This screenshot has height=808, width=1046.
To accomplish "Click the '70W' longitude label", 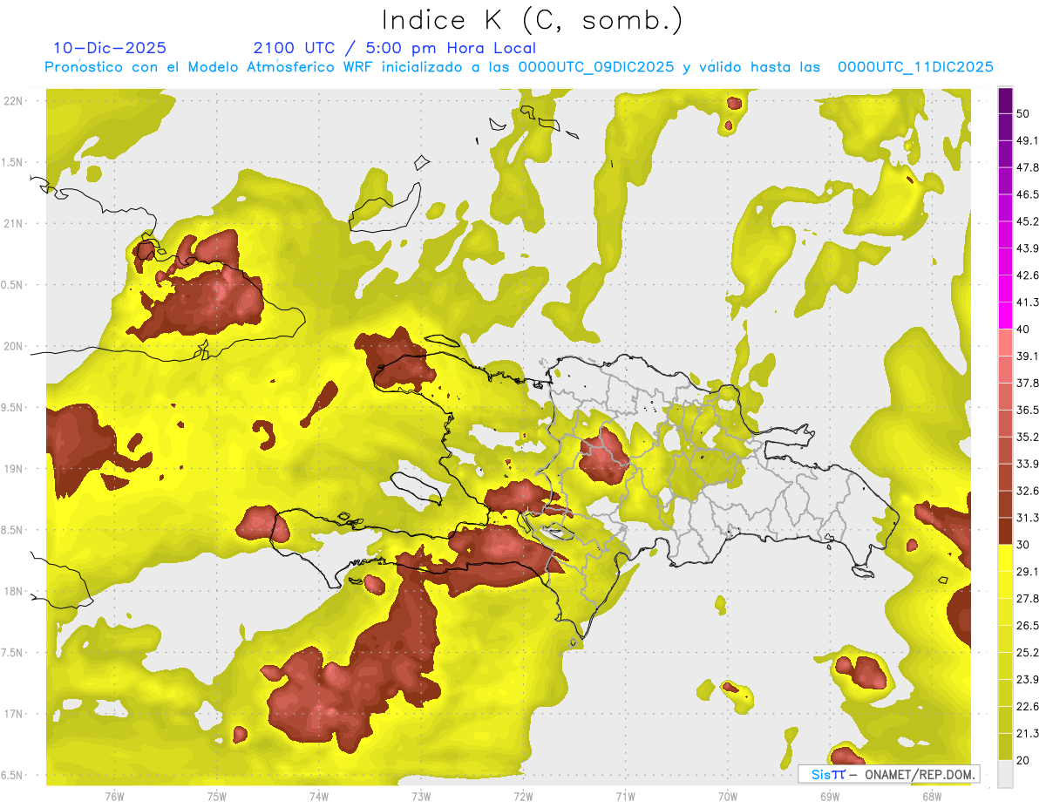I will (x=727, y=796).
